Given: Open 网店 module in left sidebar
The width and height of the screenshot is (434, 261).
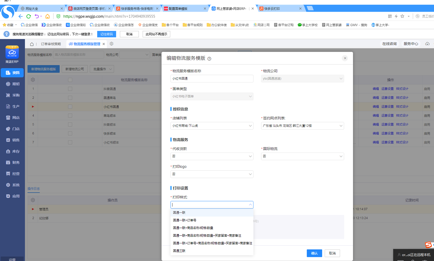Looking at the screenshot, I should tap(12, 117).
